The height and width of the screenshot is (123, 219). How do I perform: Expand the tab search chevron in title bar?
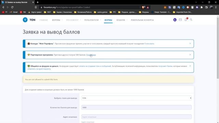point(196,2)
